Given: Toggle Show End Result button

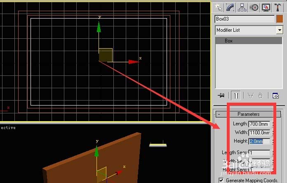Looking at the screenshot, I should [236, 95].
